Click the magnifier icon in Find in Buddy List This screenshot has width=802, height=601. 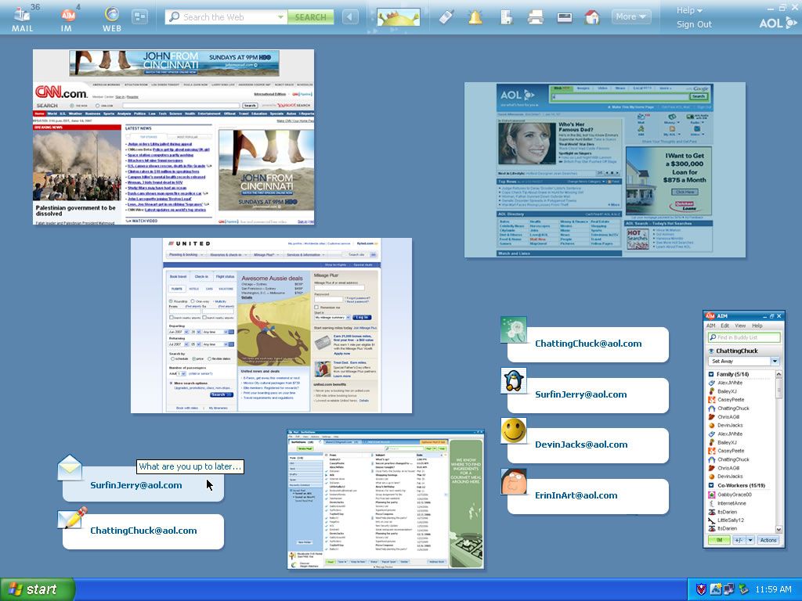pyautogui.click(x=713, y=336)
